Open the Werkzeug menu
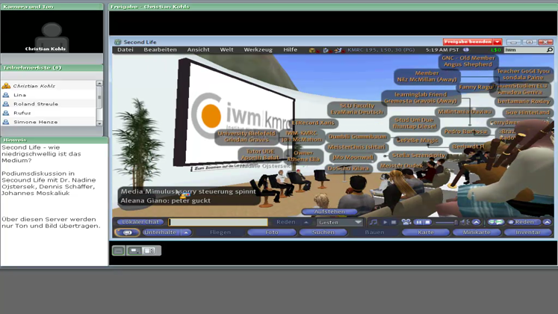Viewport: 558px width, 314px height. (258, 50)
